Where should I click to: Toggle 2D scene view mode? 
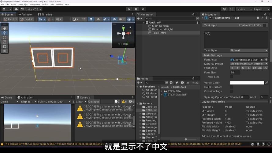click(x=84, y=19)
